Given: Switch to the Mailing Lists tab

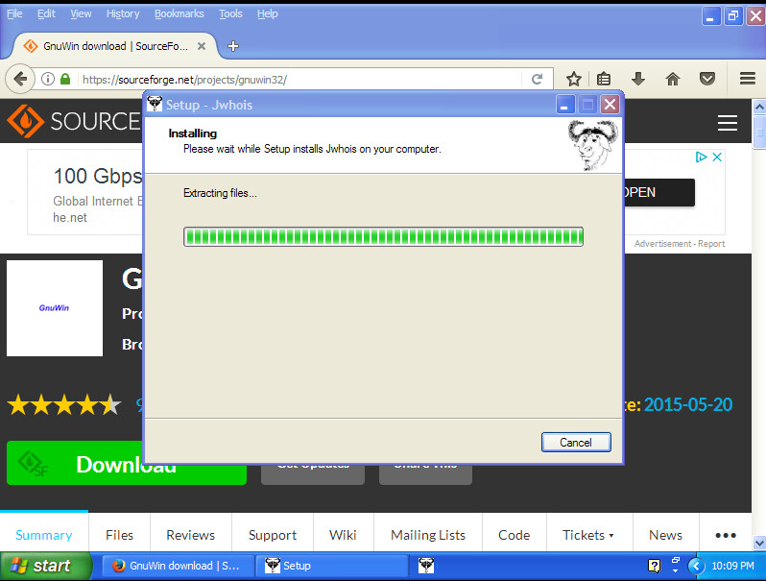Looking at the screenshot, I should tap(428, 535).
